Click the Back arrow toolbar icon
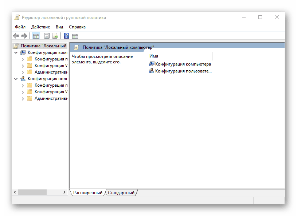The width and height of the screenshot is (297, 216). pos(16,36)
